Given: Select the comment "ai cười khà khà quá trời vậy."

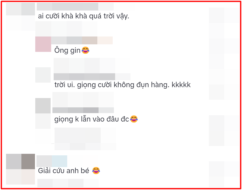Looking at the screenshot, I should point(83,16).
